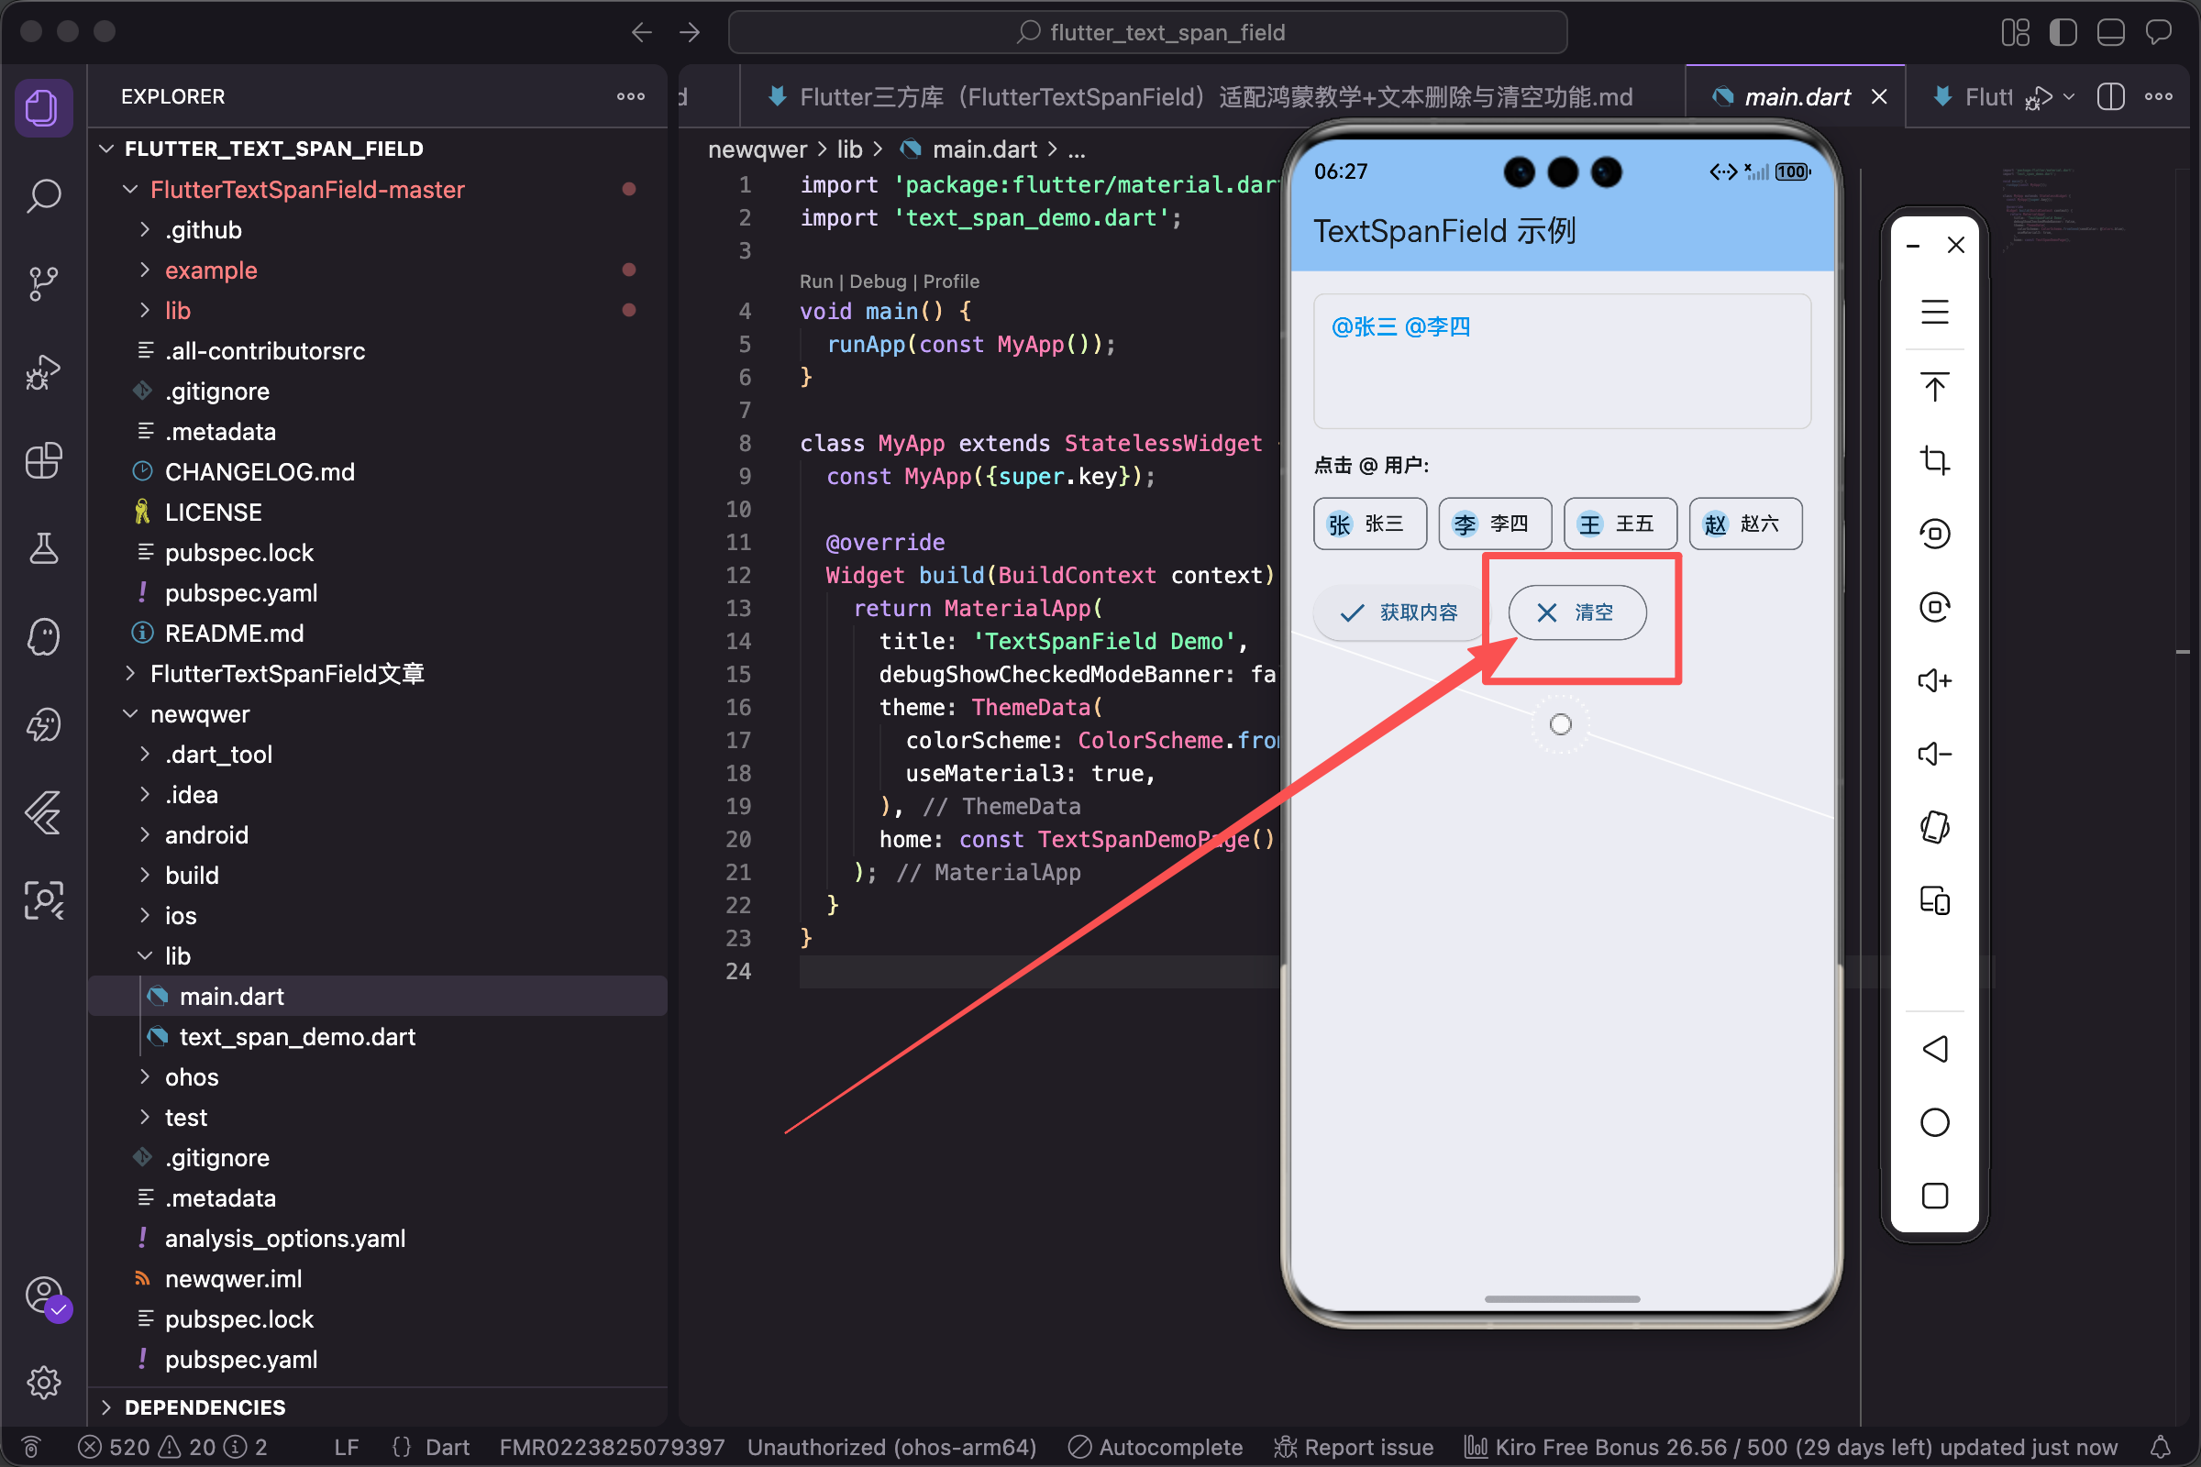Expand the ohos folder
Screen dimensions: 2201x1467
(191, 1076)
